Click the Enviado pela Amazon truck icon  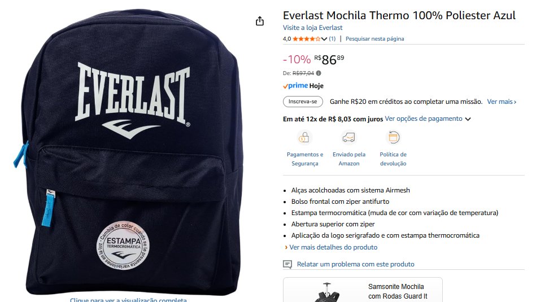[348, 137]
